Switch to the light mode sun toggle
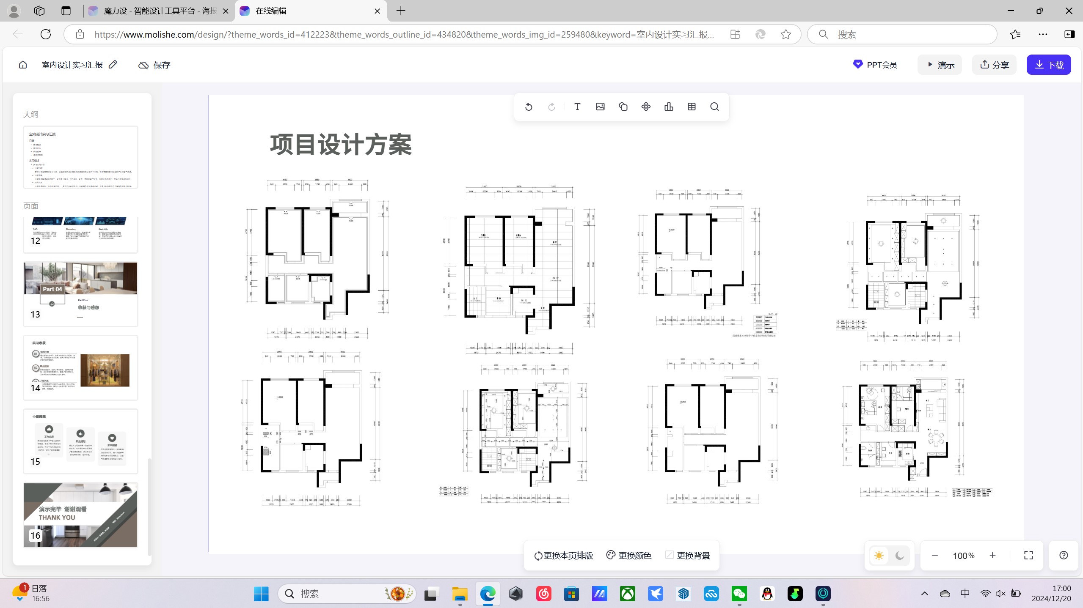The image size is (1083, 608). 879,556
